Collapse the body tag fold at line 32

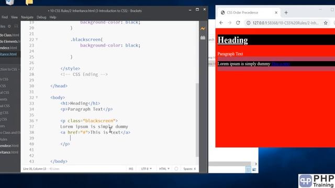pyautogui.click(x=37, y=98)
